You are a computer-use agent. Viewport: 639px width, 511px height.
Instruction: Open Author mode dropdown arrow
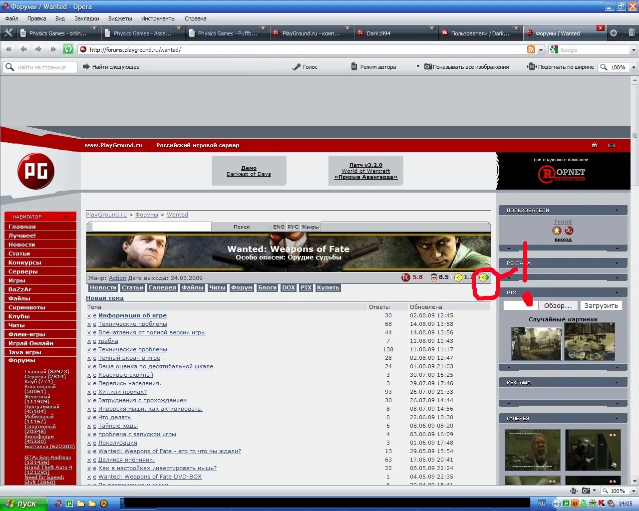point(418,66)
